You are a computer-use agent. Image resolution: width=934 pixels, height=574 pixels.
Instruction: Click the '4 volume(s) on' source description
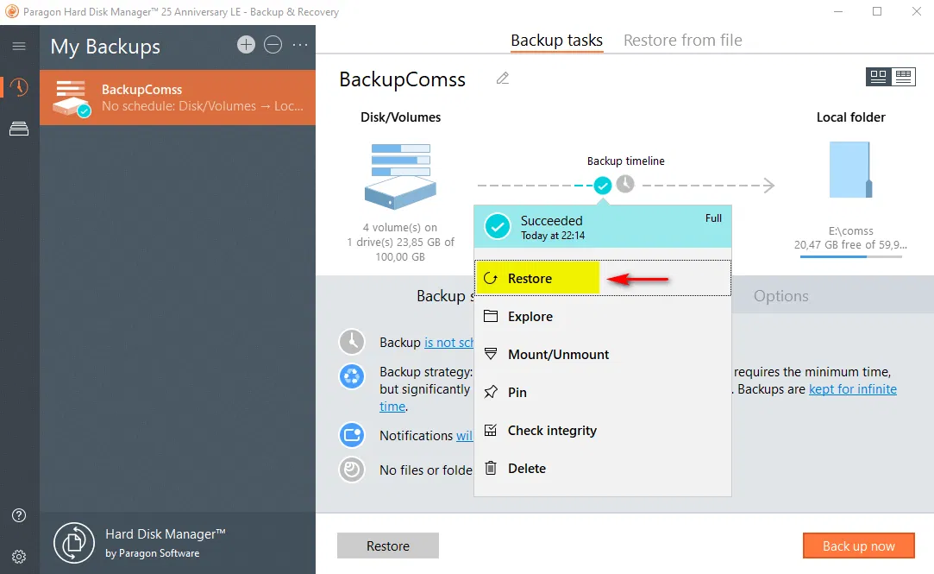pos(400,227)
